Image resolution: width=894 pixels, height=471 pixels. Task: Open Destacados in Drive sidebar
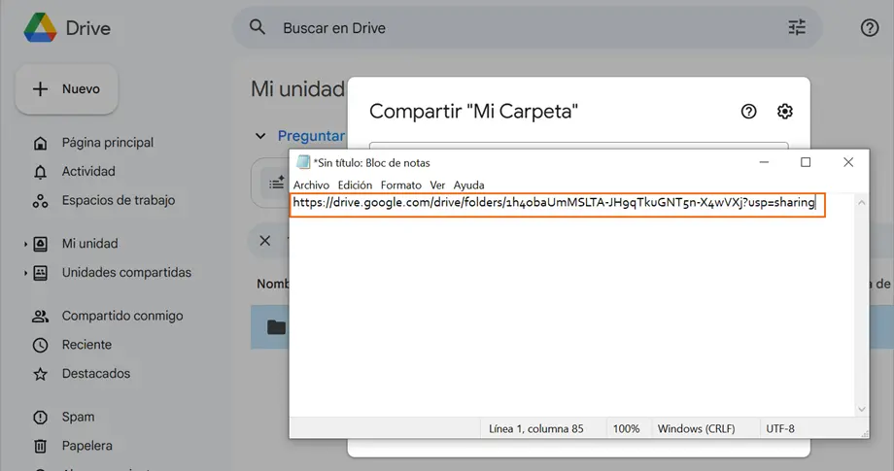[96, 374]
